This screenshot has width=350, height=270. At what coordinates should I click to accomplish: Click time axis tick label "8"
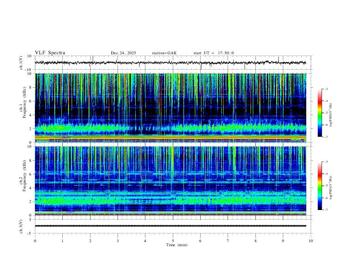255,241
